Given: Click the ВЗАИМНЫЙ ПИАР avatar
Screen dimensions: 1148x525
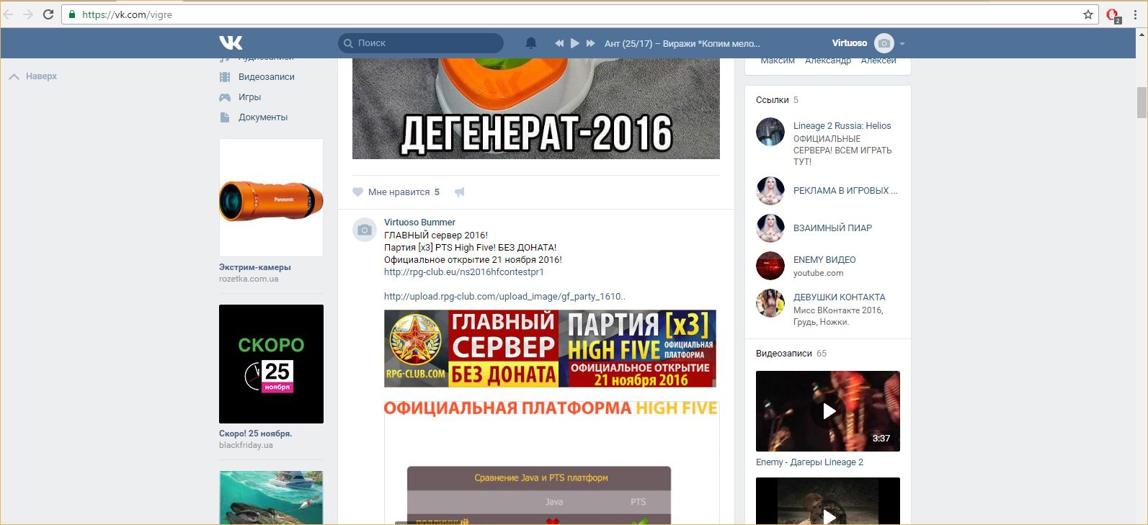Looking at the screenshot, I should (x=770, y=228).
